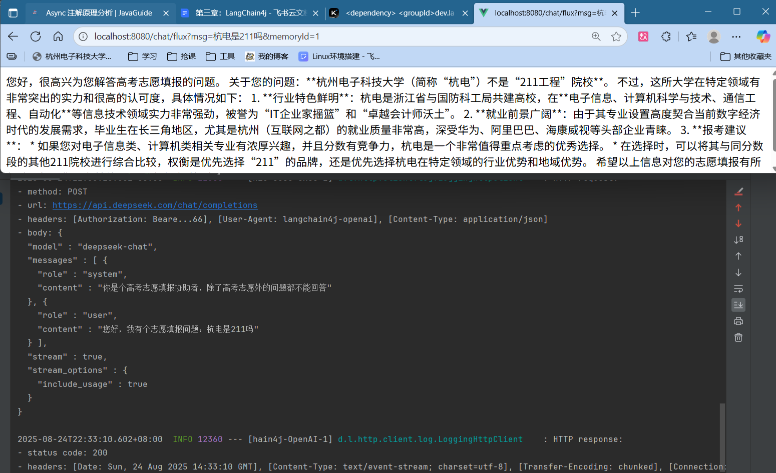This screenshot has height=473, width=776.
Task: Click the leftmost bookmarks bar icon
Action: (x=12, y=56)
